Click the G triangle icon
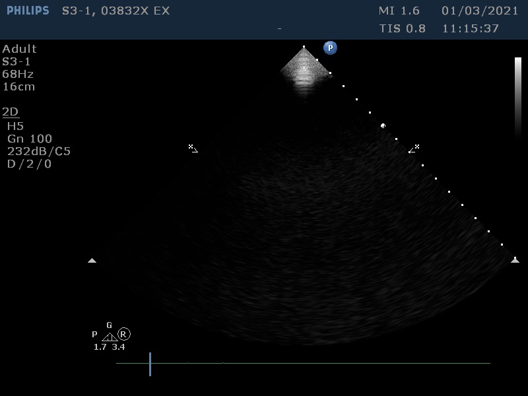The height and width of the screenshot is (396, 528). click(110, 336)
